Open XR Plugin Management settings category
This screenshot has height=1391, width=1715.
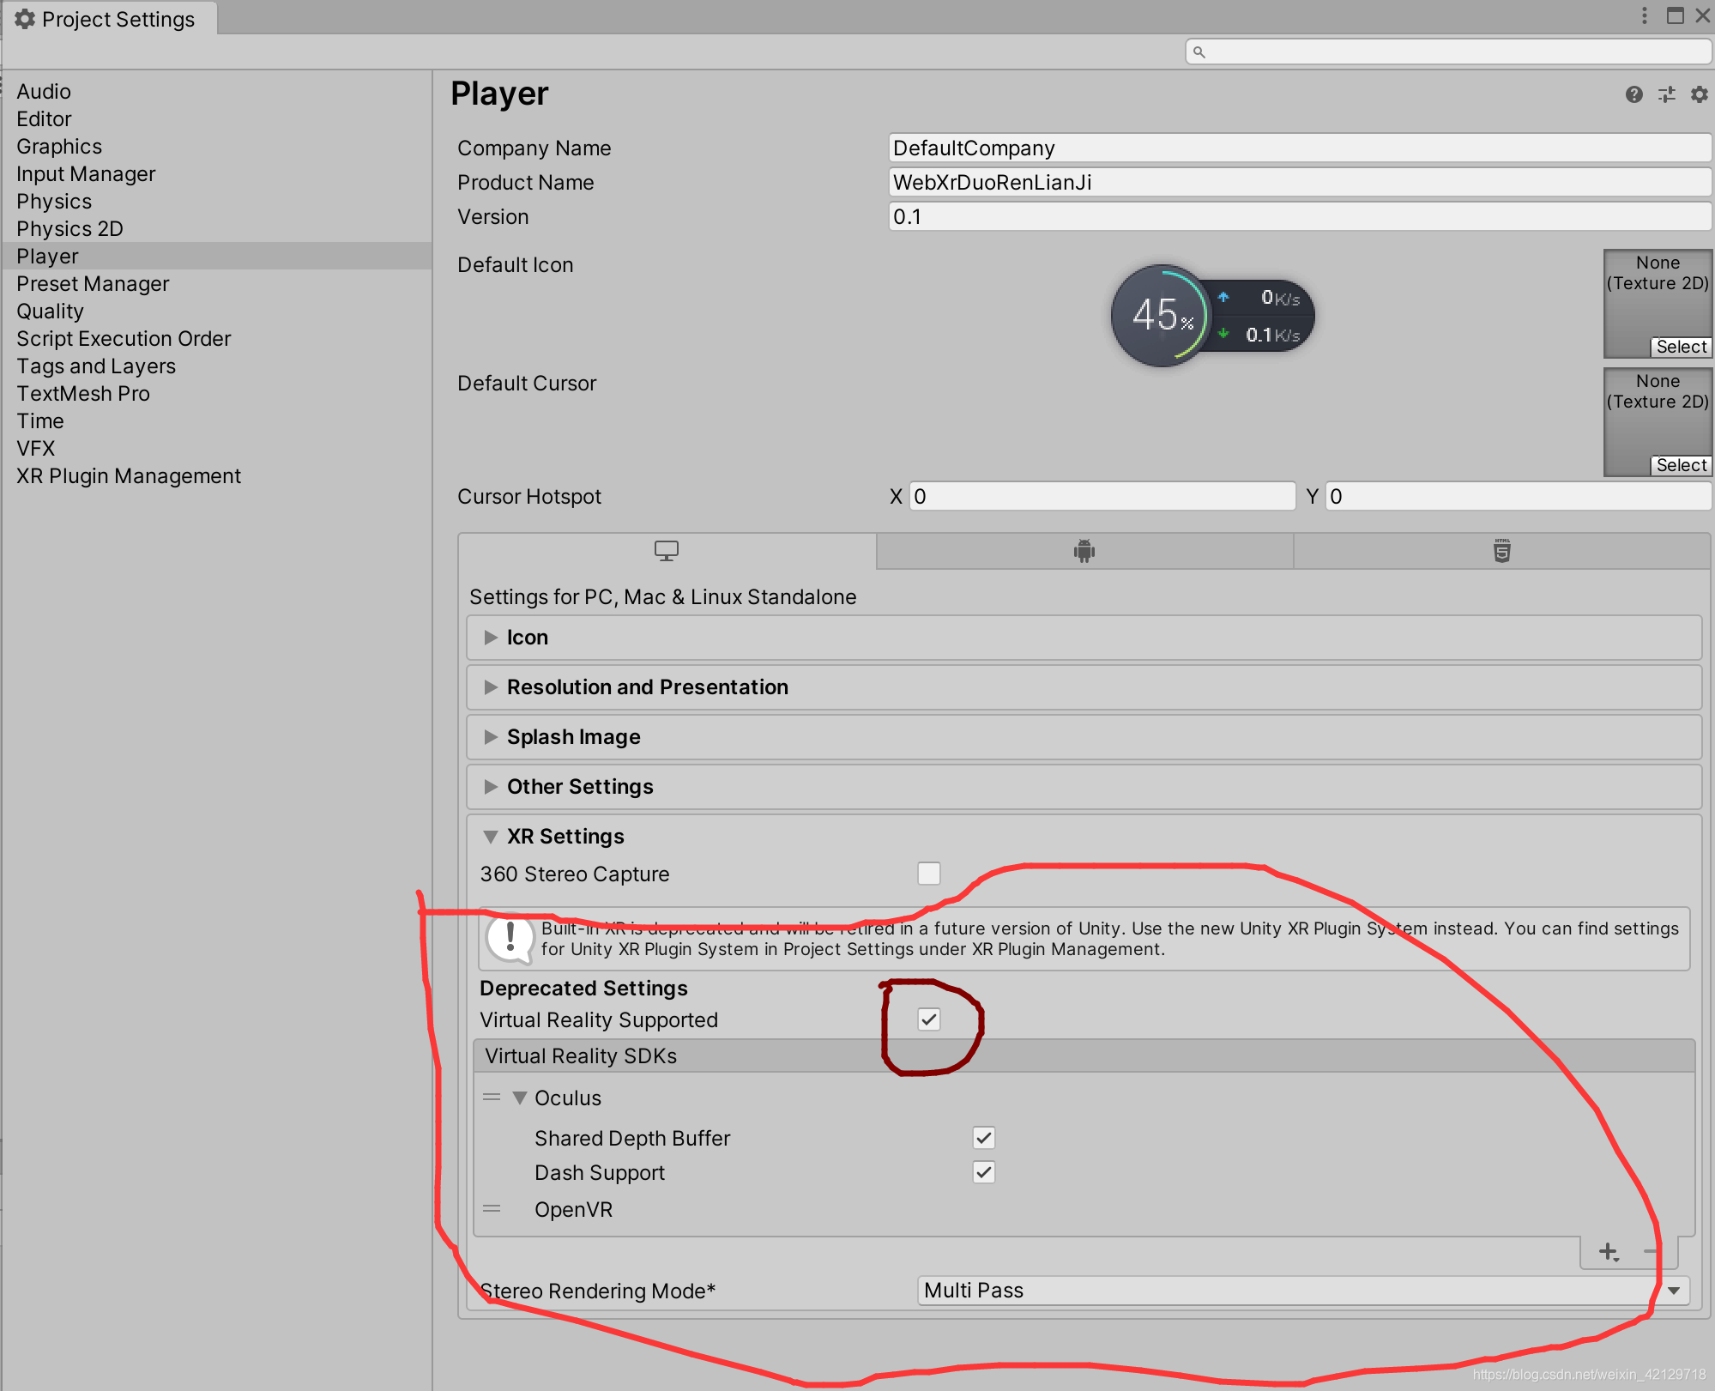[x=129, y=476]
